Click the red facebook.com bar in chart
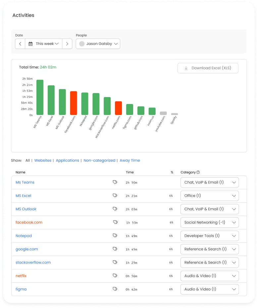This screenshot has width=258, height=308. [x=74, y=103]
